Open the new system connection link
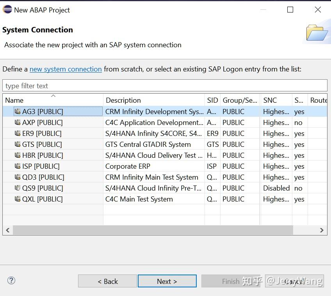The width and height of the screenshot is (331, 296). pyautogui.click(x=66, y=69)
